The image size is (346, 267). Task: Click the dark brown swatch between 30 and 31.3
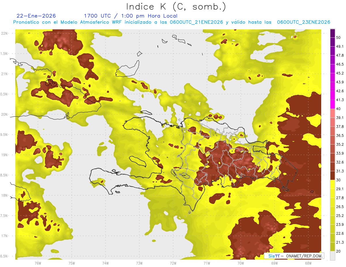tap(332, 176)
